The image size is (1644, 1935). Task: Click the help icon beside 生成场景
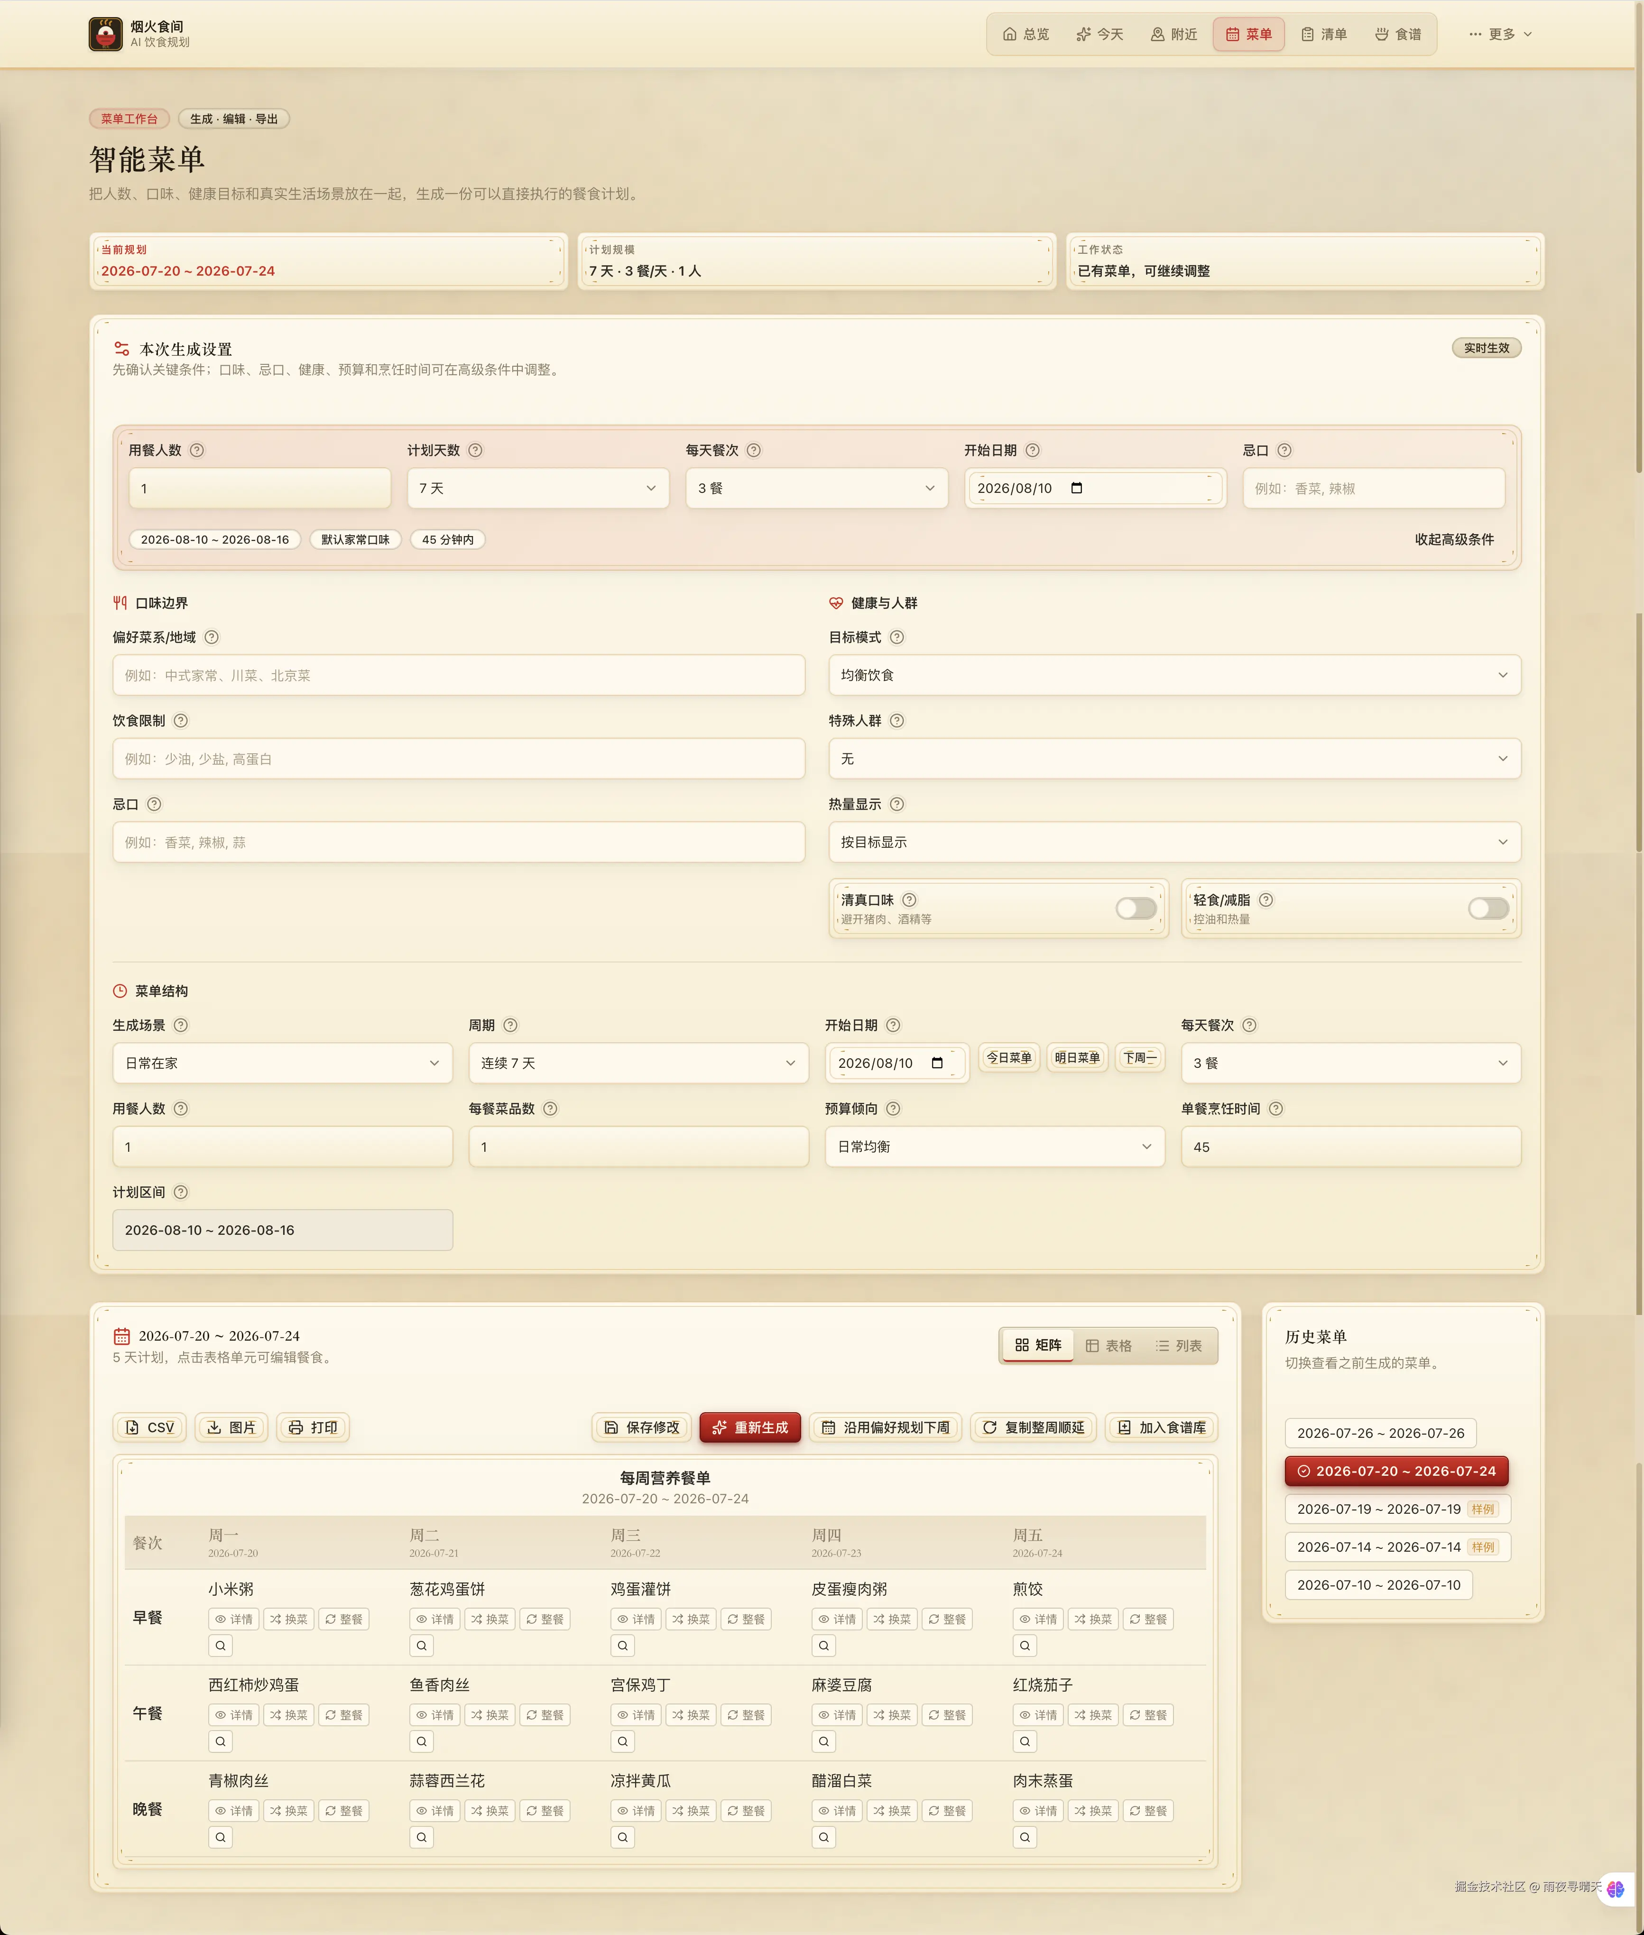tap(181, 1025)
